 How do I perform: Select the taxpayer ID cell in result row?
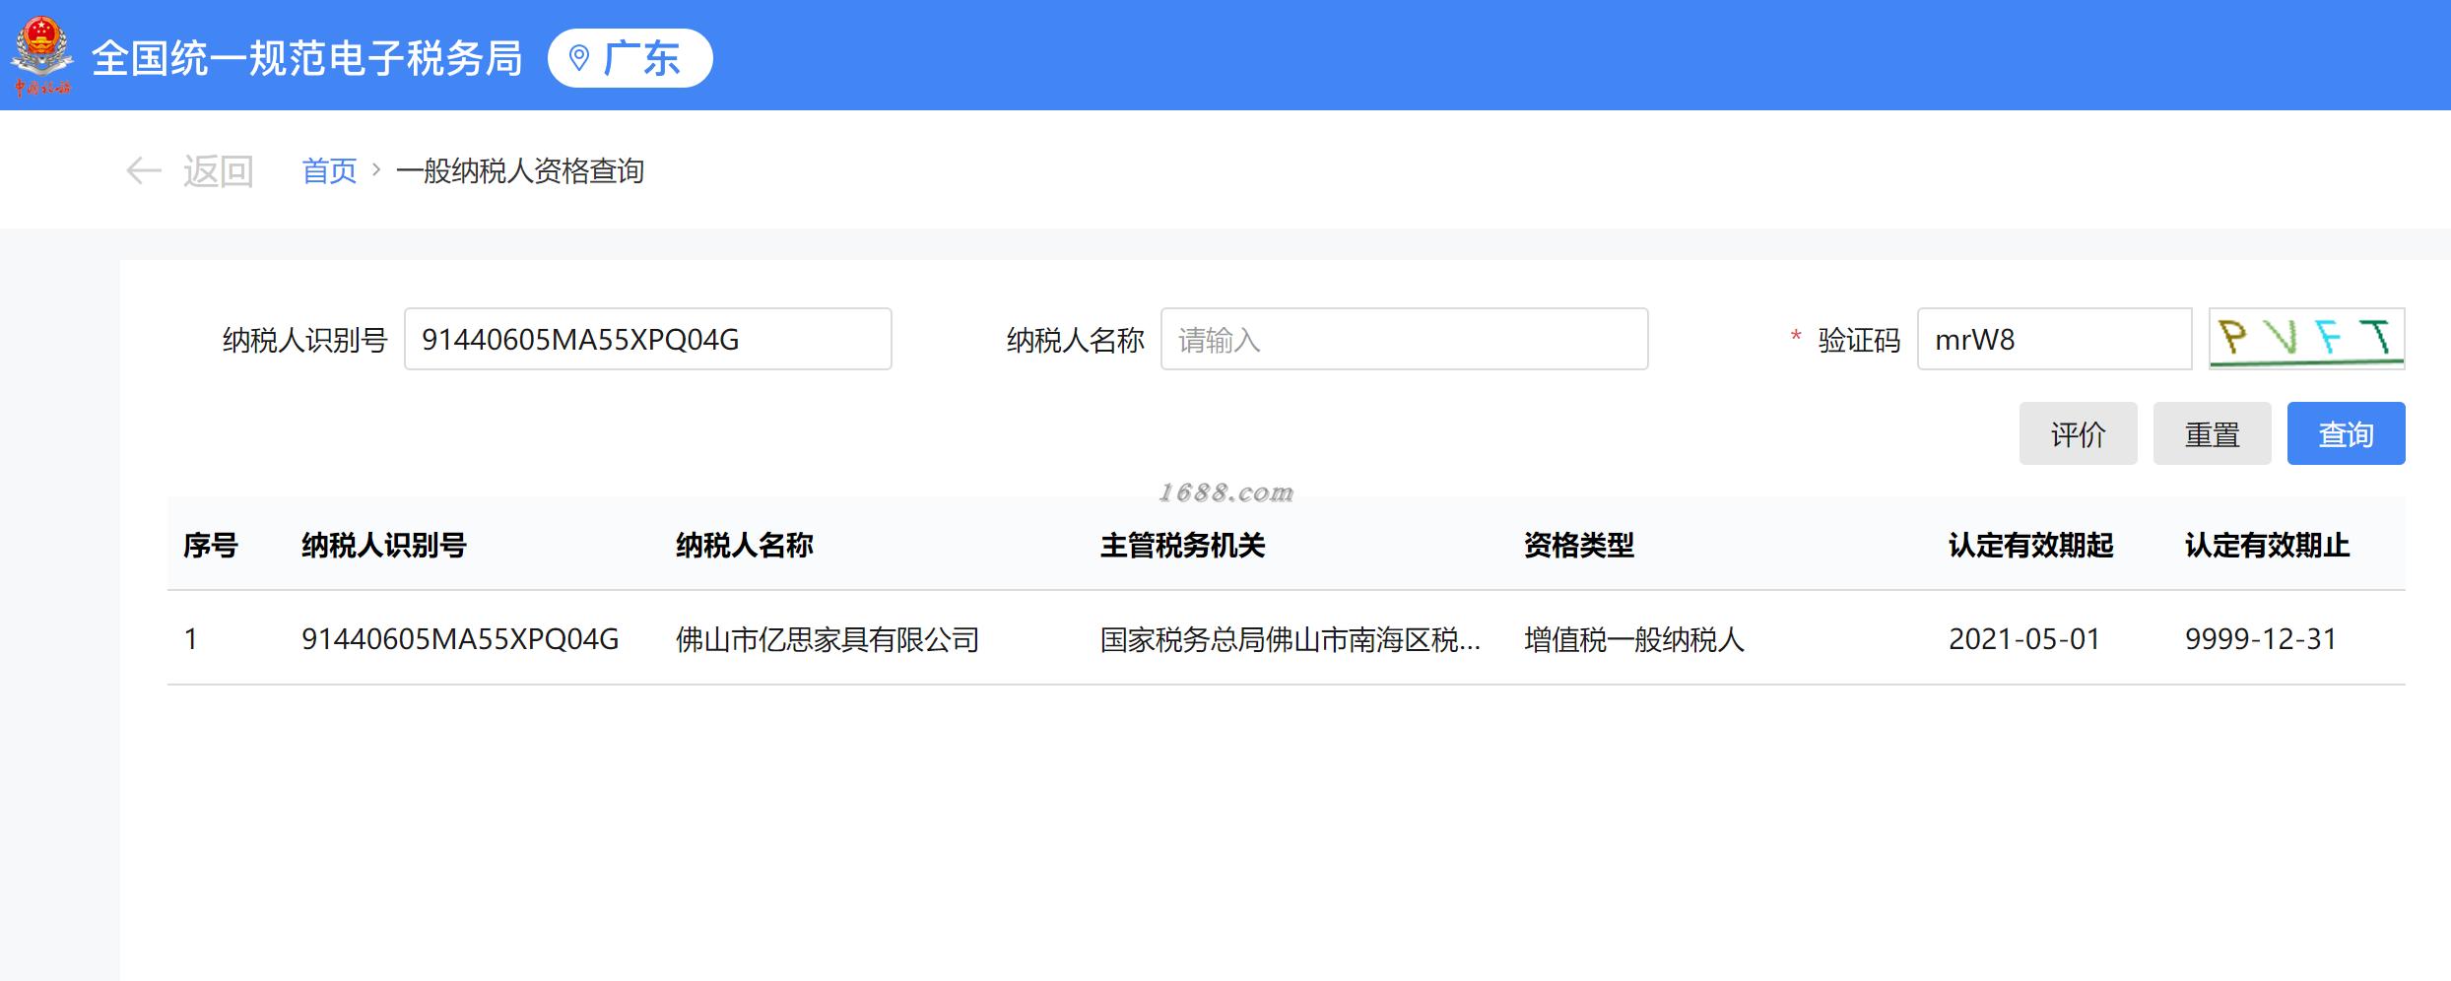460,639
